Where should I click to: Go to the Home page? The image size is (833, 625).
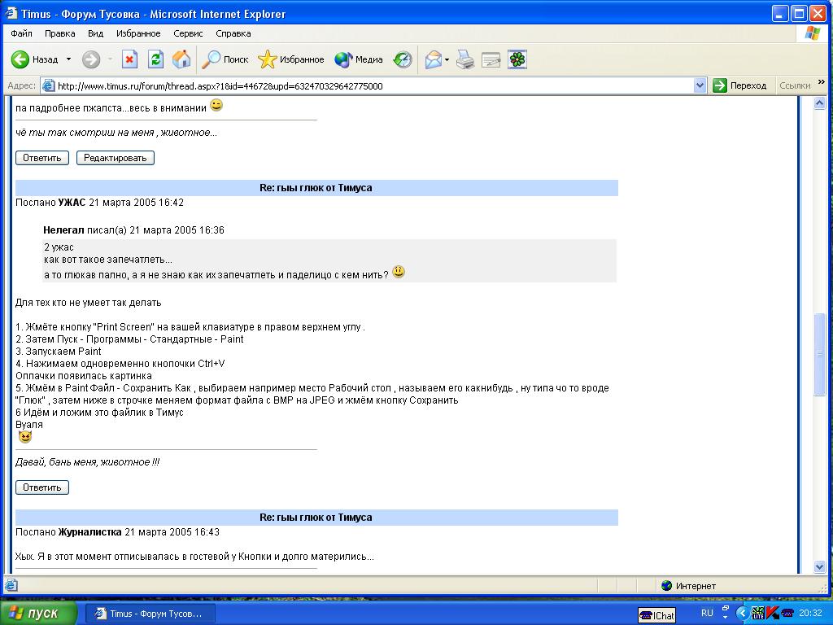[x=181, y=59]
